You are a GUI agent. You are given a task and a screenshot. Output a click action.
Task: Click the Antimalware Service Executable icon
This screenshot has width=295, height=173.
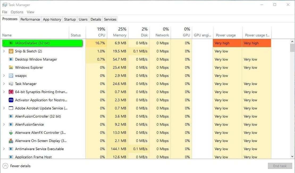click(11, 149)
